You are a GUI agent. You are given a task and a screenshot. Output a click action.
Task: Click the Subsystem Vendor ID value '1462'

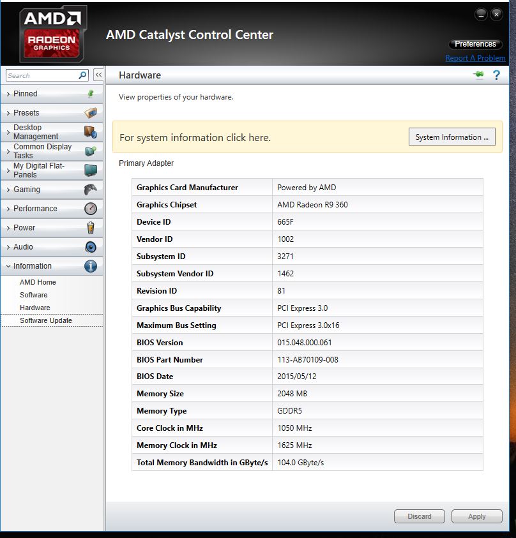(285, 273)
